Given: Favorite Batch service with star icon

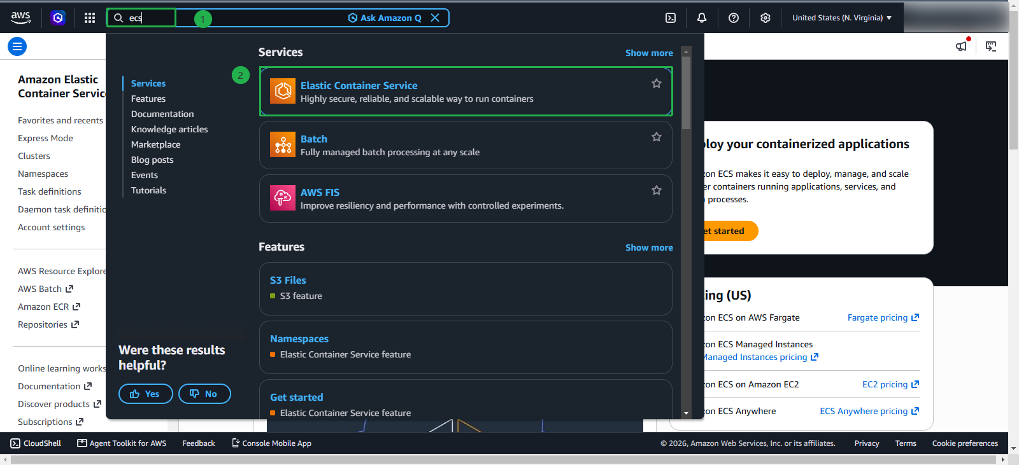Looking at the screenshot, I should (657, 137).
